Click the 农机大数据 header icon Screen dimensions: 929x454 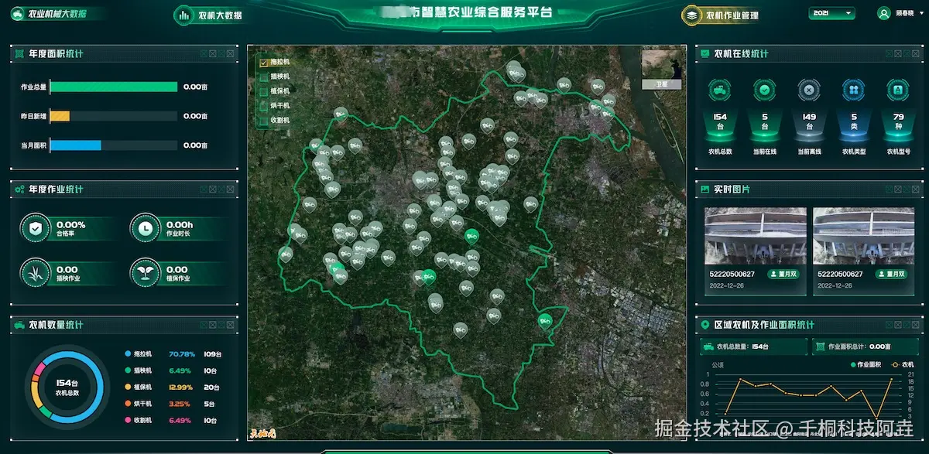click(183, 15)
